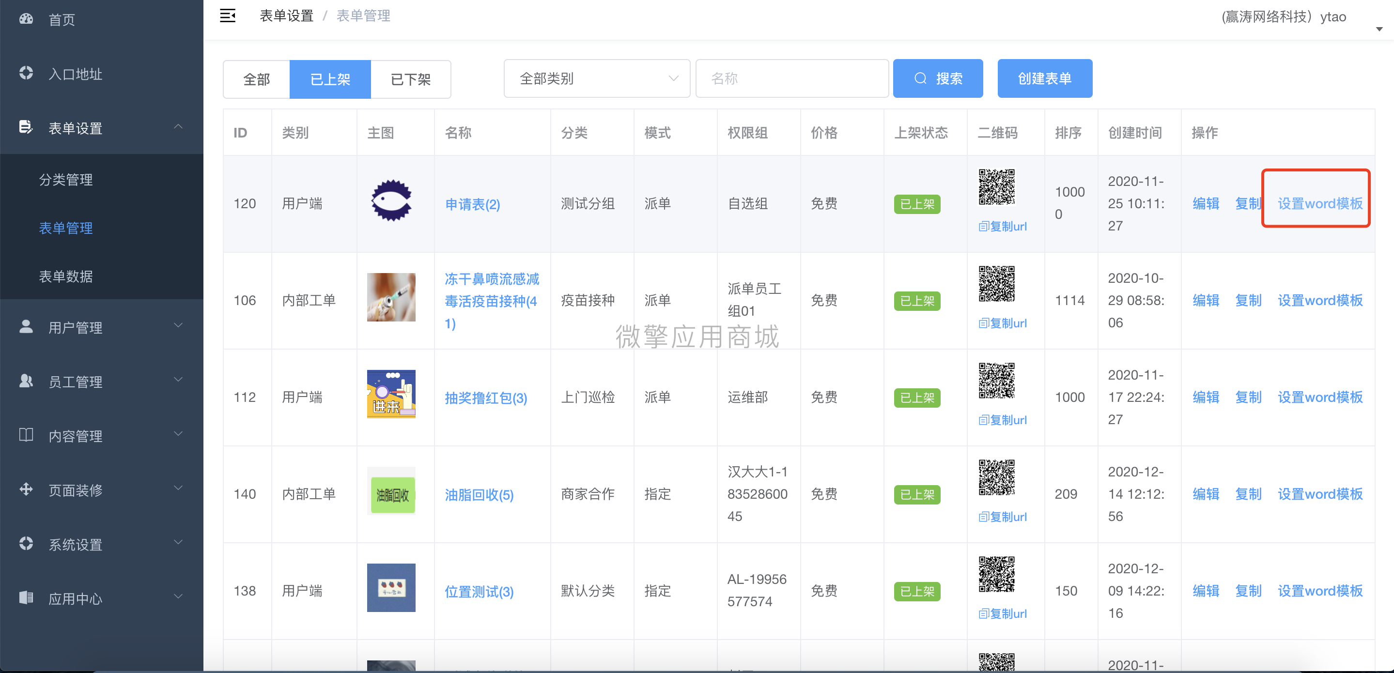This screenshot has width=1394, height=673.
Task: Expand the 页面装修 menu chevron
Action: (178, 488)
